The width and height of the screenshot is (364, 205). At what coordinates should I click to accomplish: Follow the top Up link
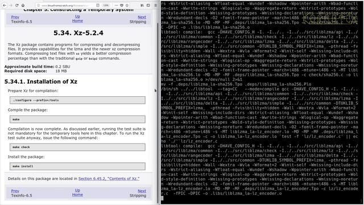[x=77, y=17]
